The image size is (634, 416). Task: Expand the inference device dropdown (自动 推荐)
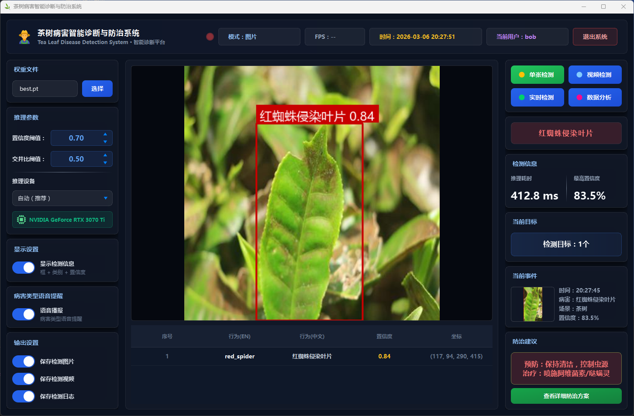pyautogui.click(x=62, y=198)
